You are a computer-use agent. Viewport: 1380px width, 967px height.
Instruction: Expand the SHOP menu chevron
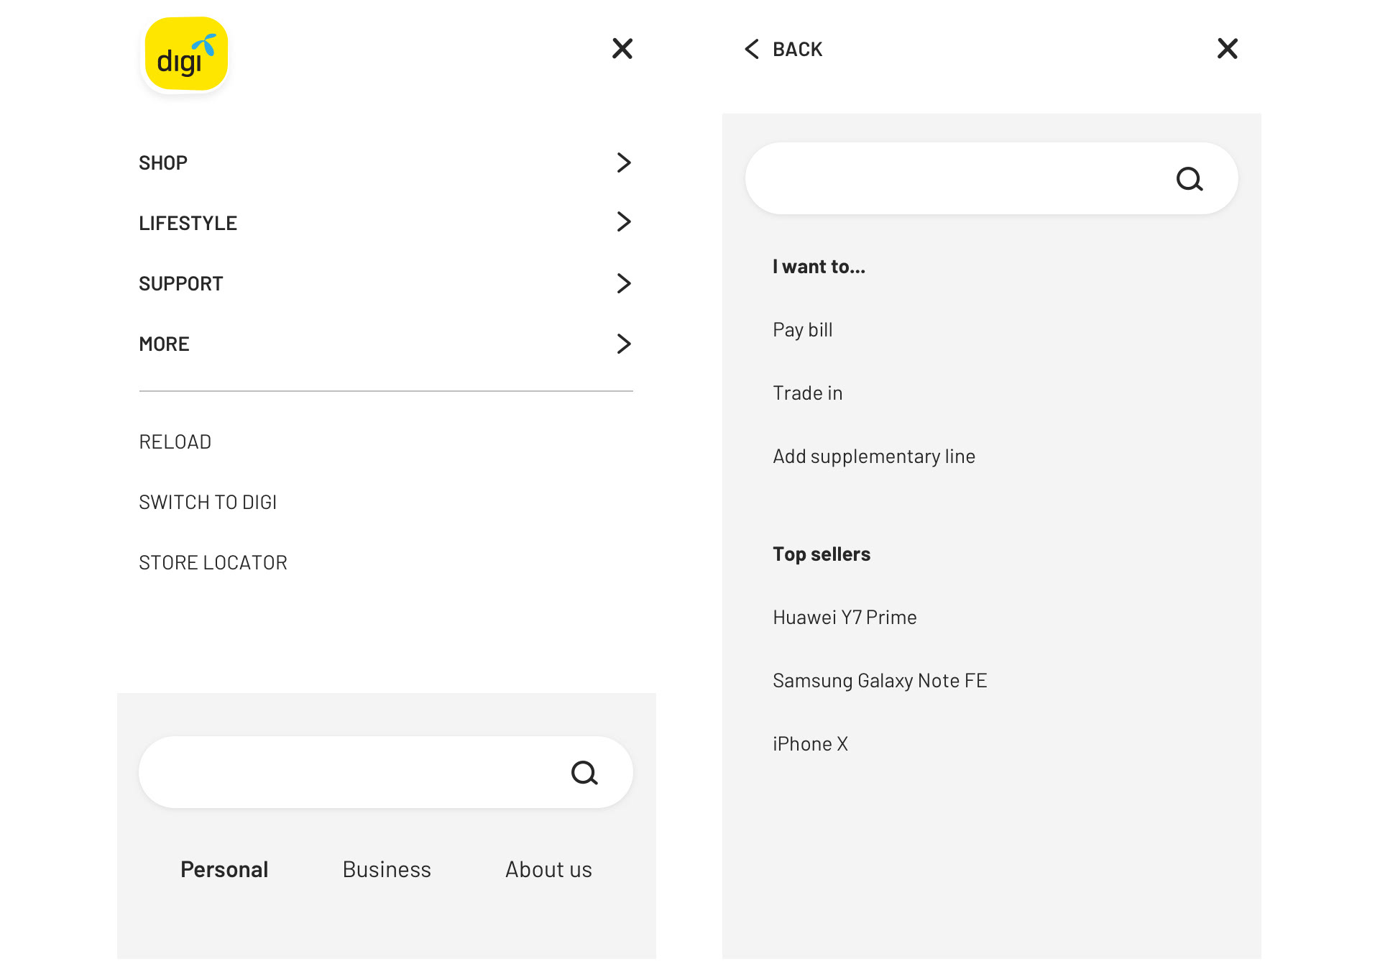pos(623,162)
